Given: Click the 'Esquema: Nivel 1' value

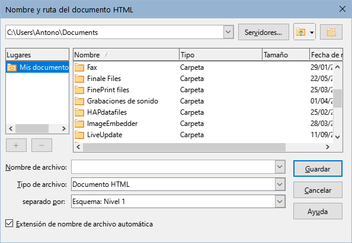Looking at the screenshot, I should click(98, 202).
